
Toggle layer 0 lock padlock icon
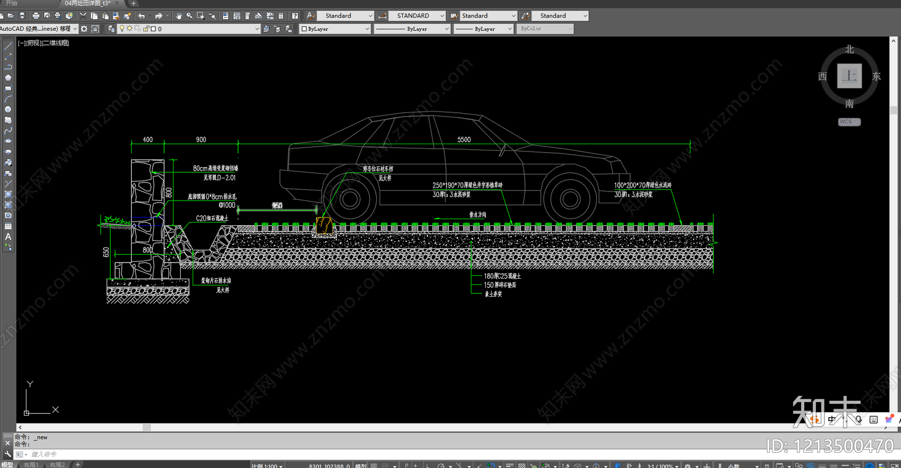(x=146, y=29)
